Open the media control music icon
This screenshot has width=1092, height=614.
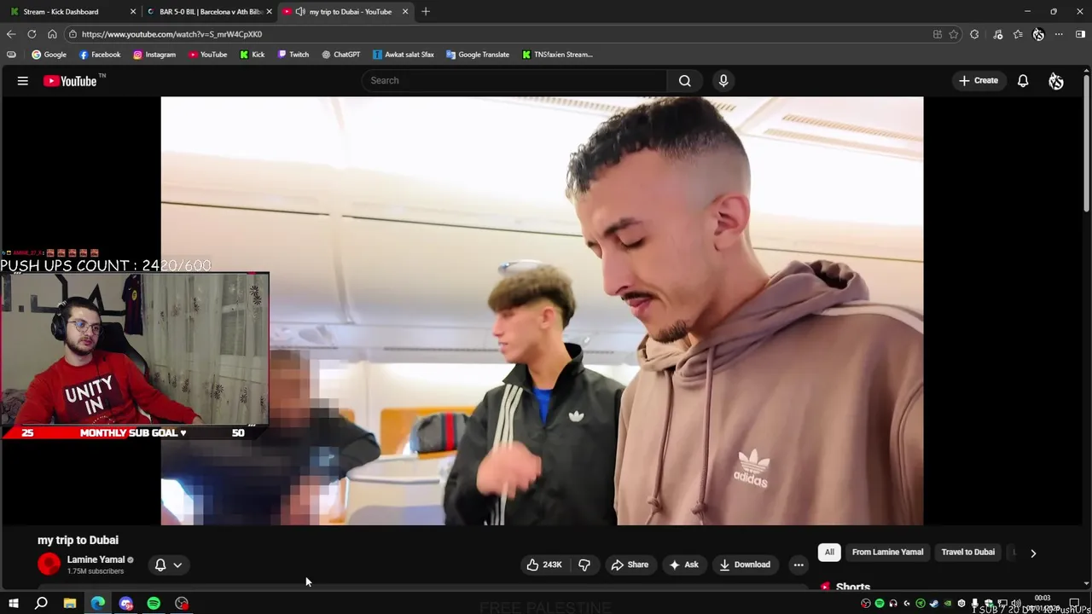pyautogui.click(x=998, y=34)
